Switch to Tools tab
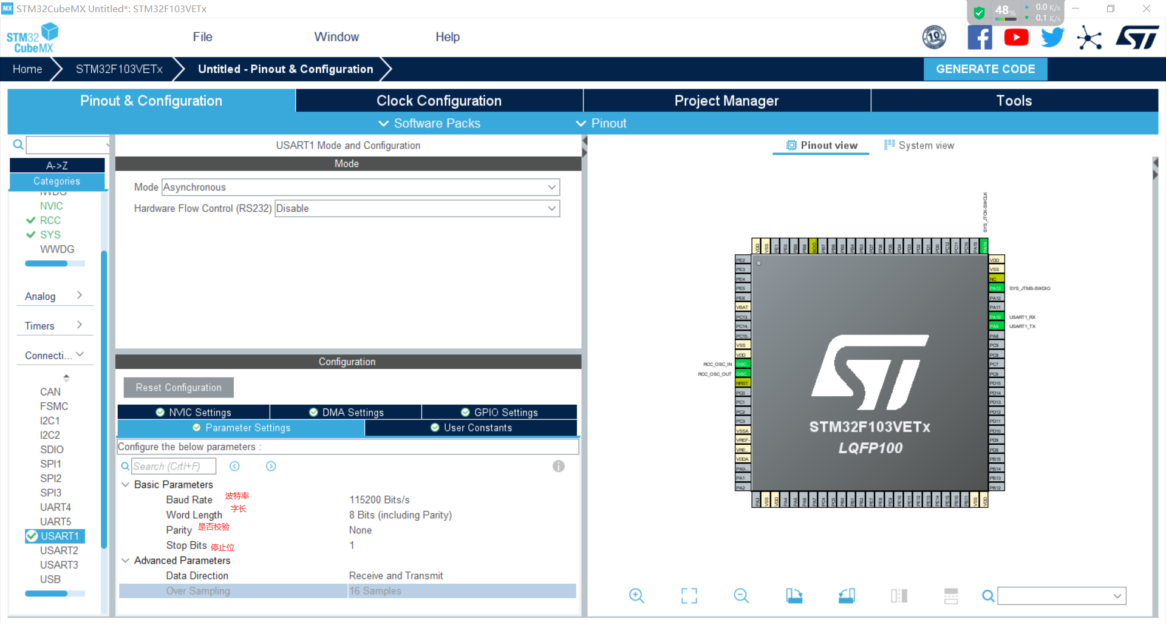This screenshot has width=1166, height=625. [x=1014, y=101]
